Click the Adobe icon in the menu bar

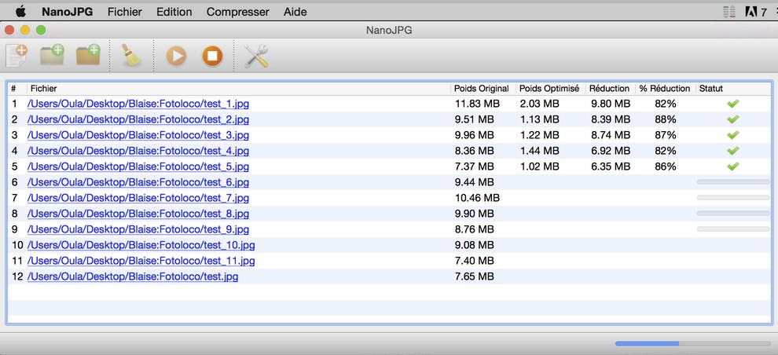(750, 12)
